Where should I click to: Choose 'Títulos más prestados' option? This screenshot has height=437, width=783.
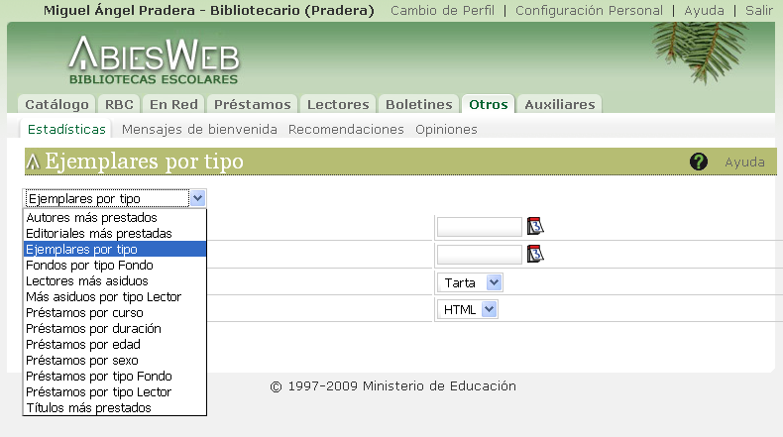coord(115,408)
